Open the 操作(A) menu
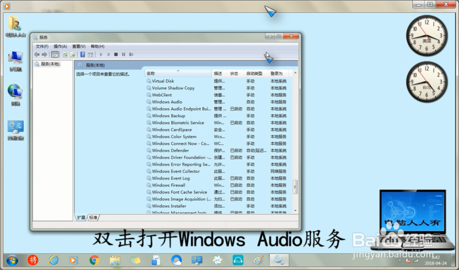 [60, 46]
